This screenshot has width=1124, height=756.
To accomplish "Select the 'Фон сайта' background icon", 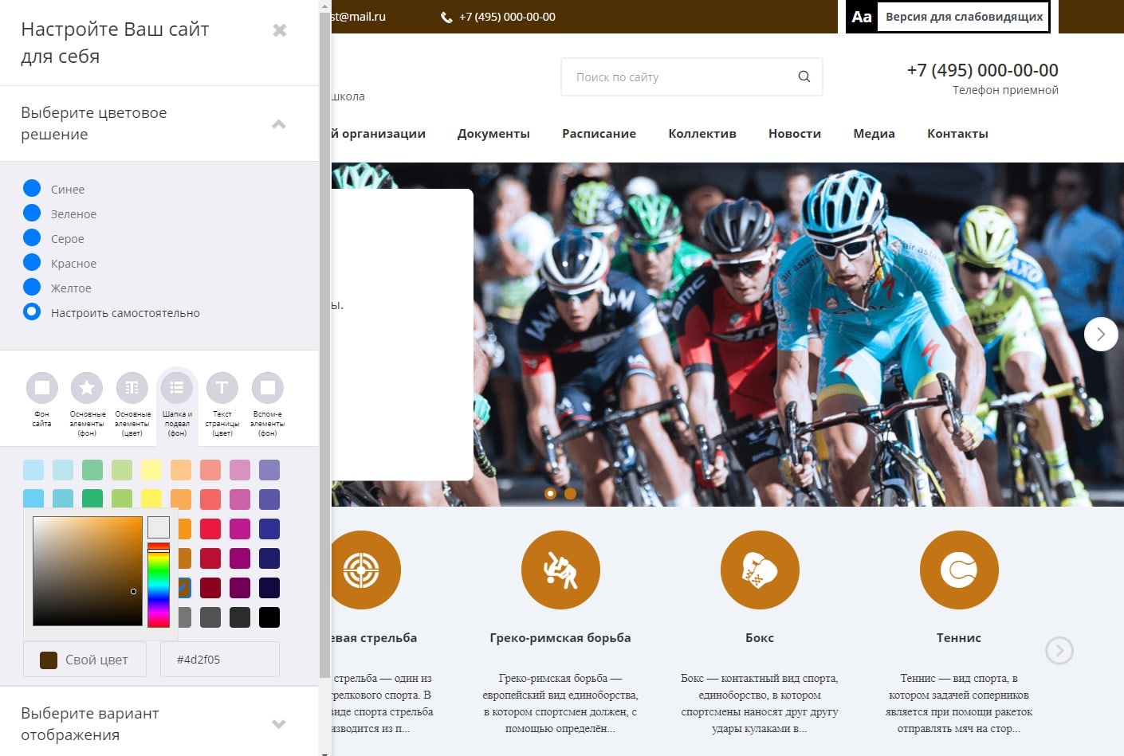I will coord(42,388).
